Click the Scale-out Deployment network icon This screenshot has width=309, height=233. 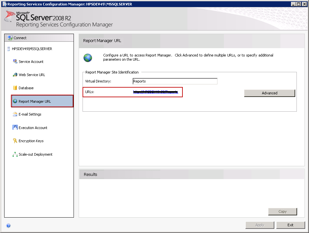pyautogui.click(x=15, y=154)
